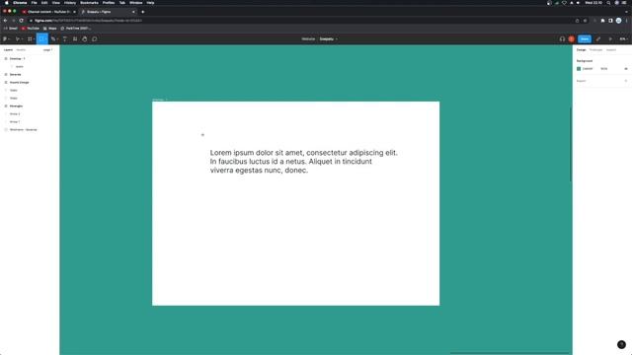Open a new Chrome tab

(x=142, y=12)
